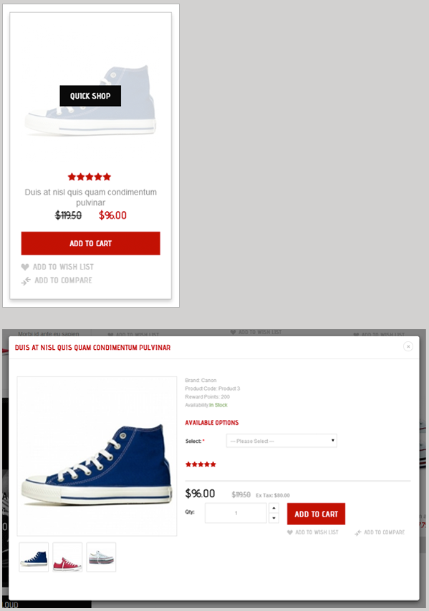Select the blue sneaker thumbnail
The image size is (429, 611).
click(x=34, y=557)
